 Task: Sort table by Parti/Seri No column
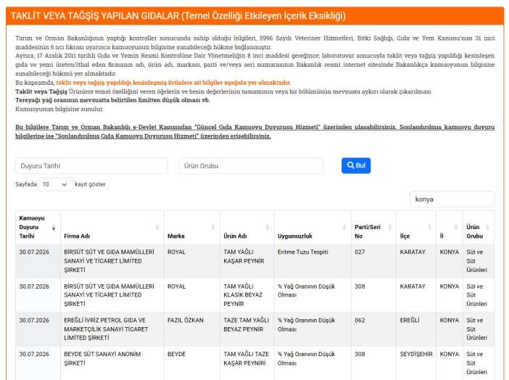(373, 228)
